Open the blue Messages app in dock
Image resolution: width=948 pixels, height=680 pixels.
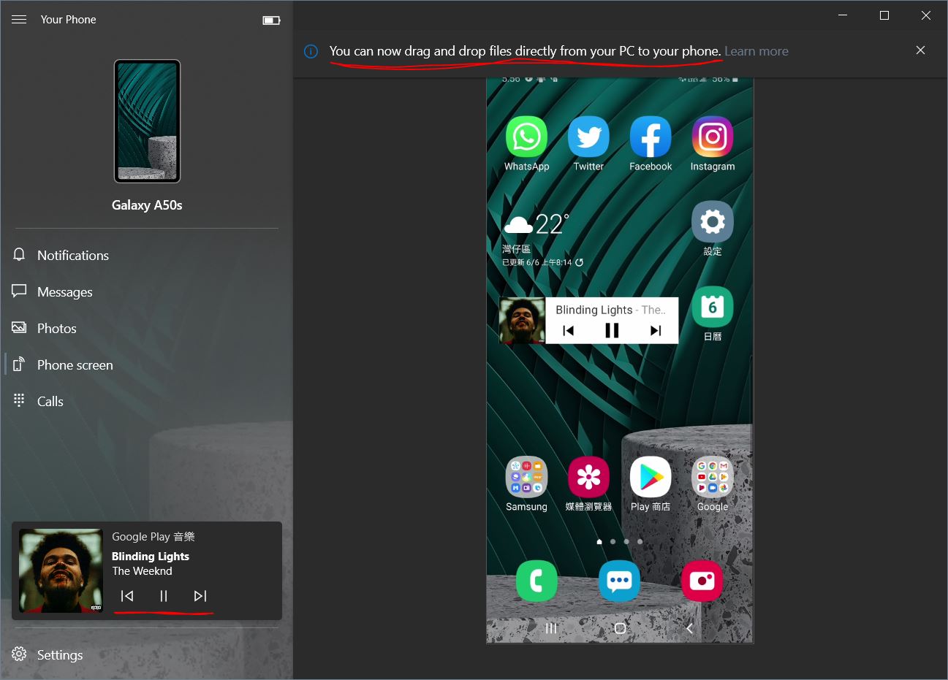619,581
